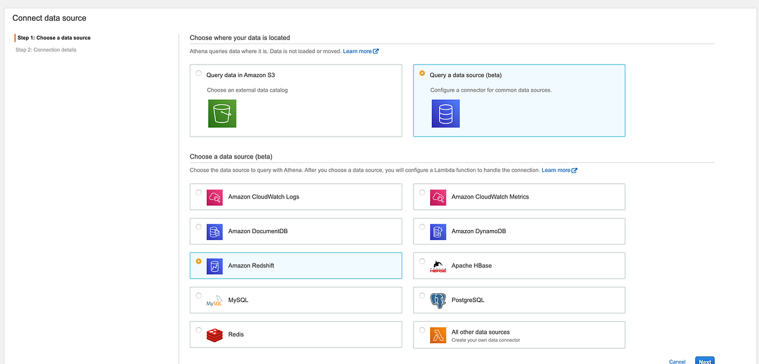
Task: Click 'Create your own data connector' text
Action: [x=486, y=341]
